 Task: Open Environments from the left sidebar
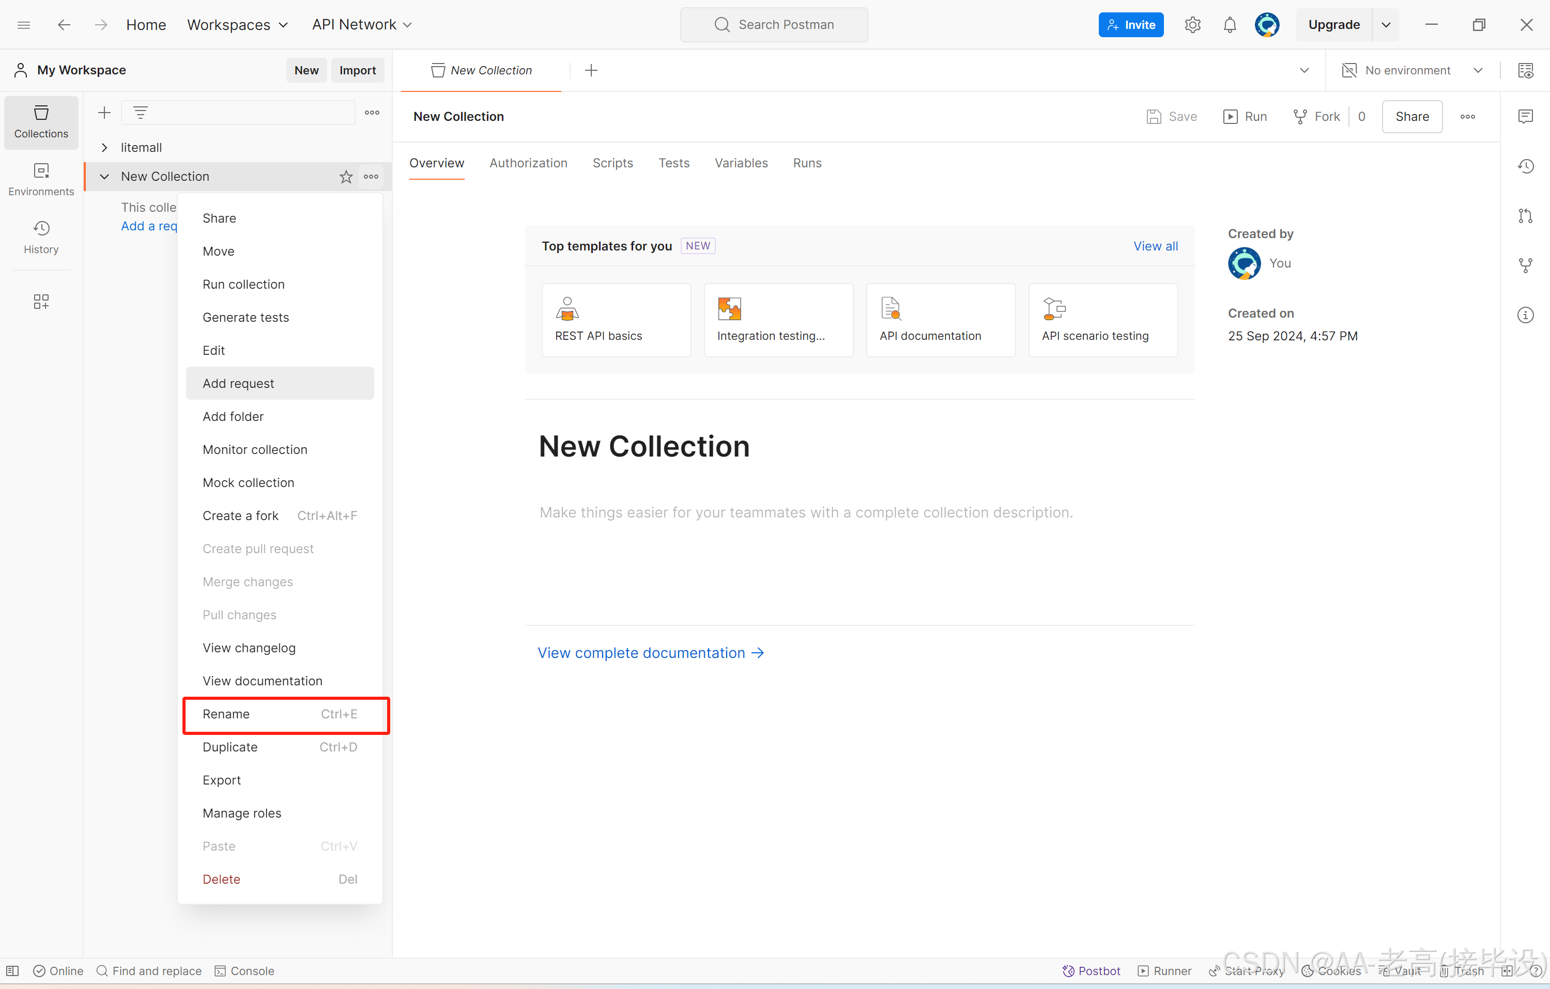pos(40,178)
